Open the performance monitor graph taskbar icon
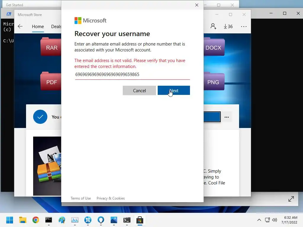Screen dimensions: 303x227 click(75, 220)
